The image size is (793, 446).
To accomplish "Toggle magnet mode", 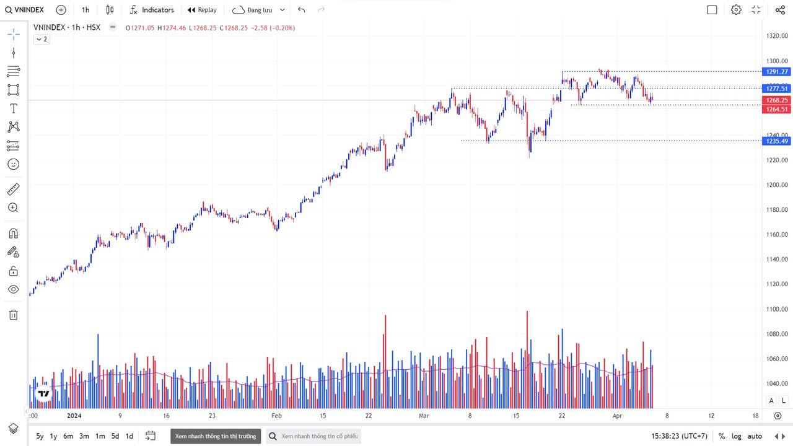I will coord(14,234).
